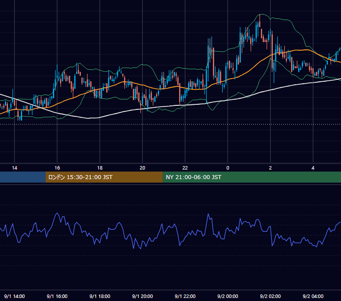Click the 9/1 18:00 timestamp on oscillator axis
The image size is (341, 301).
(100, 296)
